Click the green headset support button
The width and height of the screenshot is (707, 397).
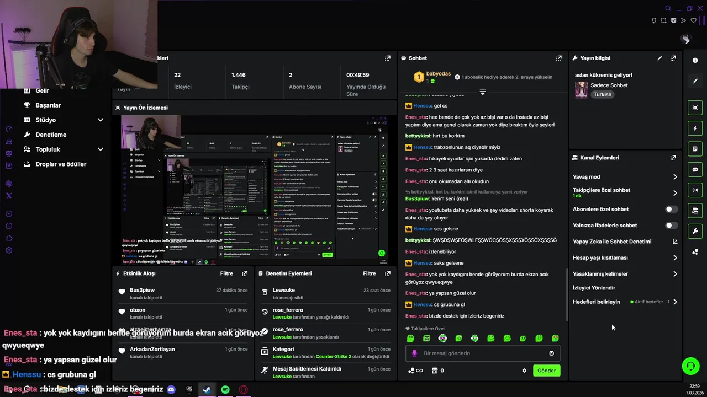pos(690,366)
